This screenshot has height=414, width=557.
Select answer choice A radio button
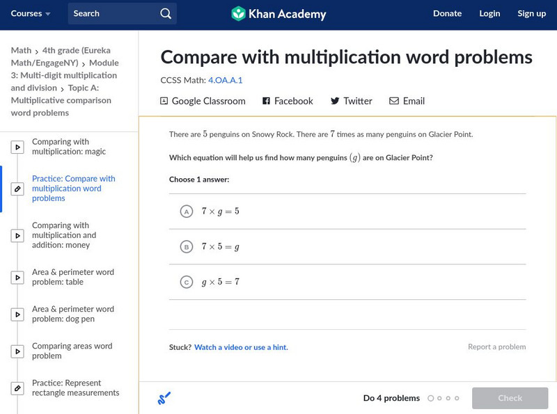pos(186,212)
